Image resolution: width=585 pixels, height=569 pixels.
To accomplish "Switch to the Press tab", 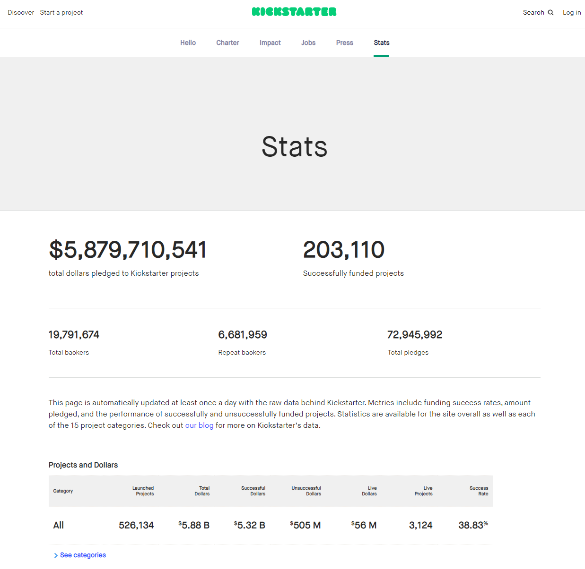I will (x=345, y=42).
